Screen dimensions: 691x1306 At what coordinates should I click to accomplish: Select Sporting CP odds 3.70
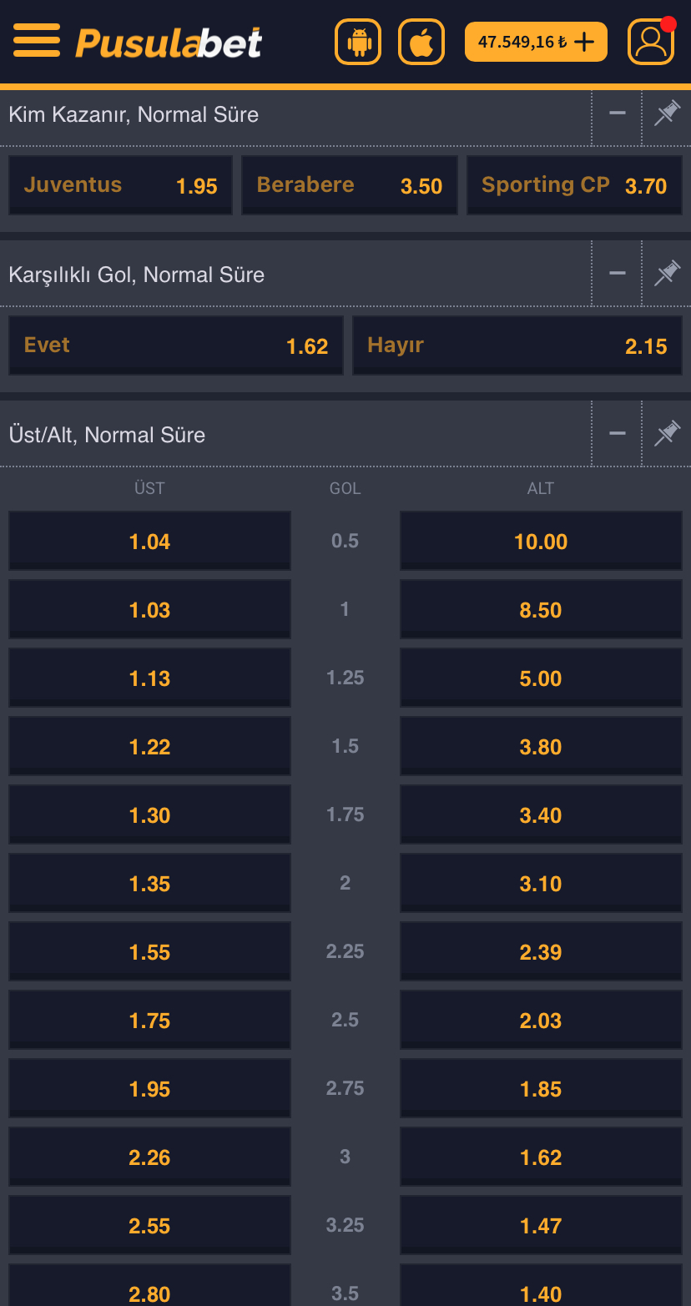click(x=574, y=185)
